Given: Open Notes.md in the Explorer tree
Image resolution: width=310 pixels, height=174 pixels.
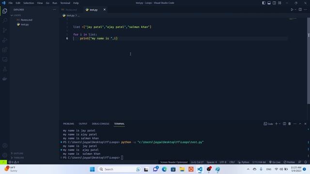Looking at the screenshot, I should (27, 20).
